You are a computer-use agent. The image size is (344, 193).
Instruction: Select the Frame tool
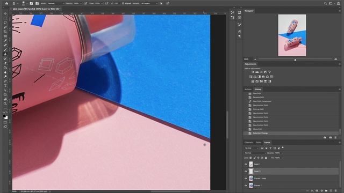[x=5, y=36]
